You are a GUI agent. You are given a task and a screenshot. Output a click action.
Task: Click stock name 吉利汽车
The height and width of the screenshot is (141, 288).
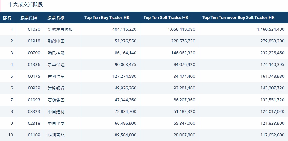pos(56,77)
